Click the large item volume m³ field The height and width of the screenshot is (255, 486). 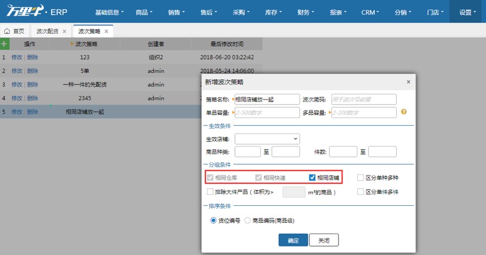pos(294,192)
